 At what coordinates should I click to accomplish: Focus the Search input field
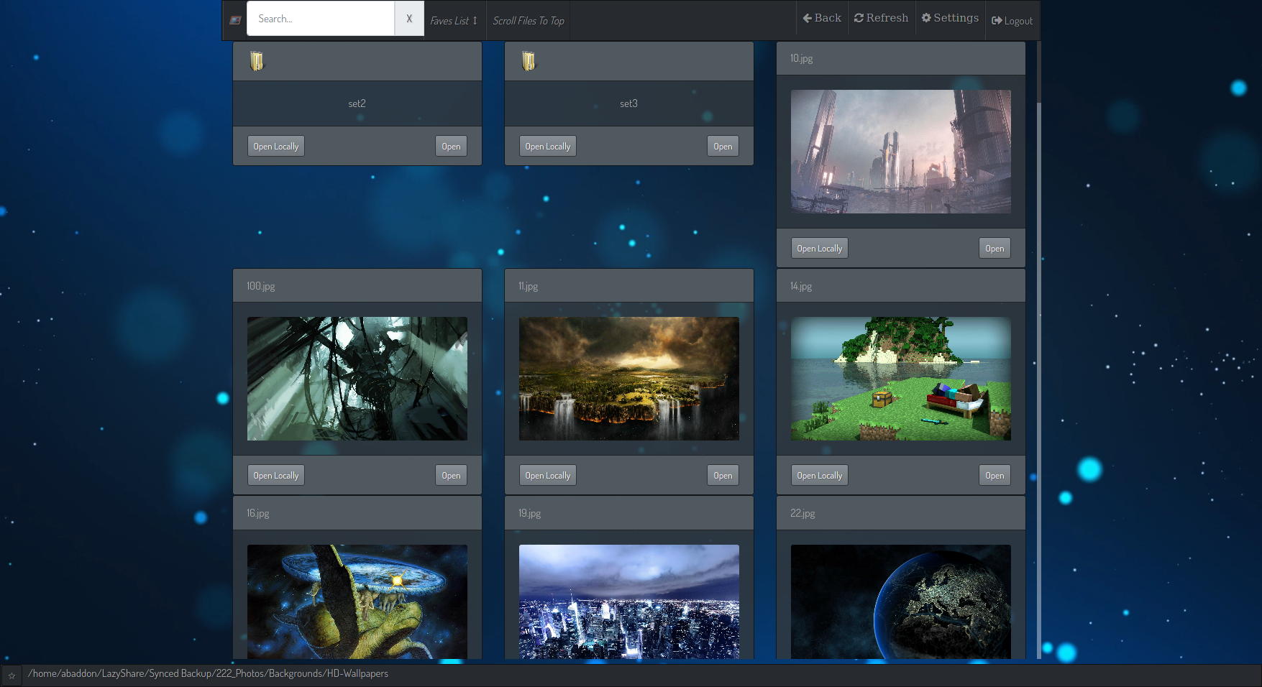click(321, 19)
